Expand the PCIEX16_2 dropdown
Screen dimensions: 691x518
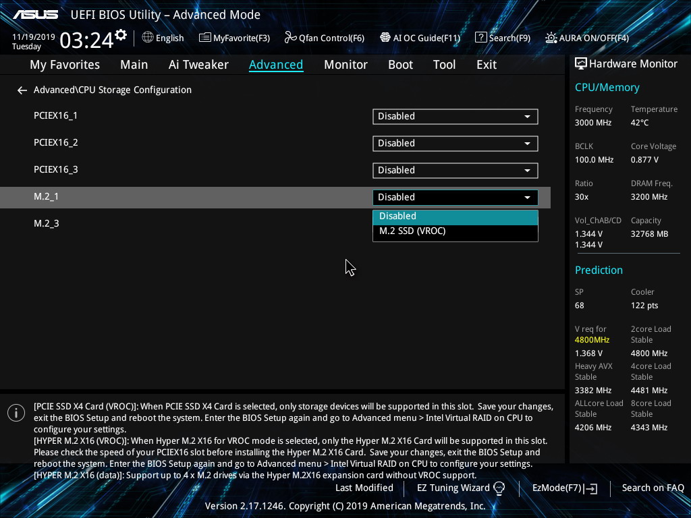(x=455, y=144)
